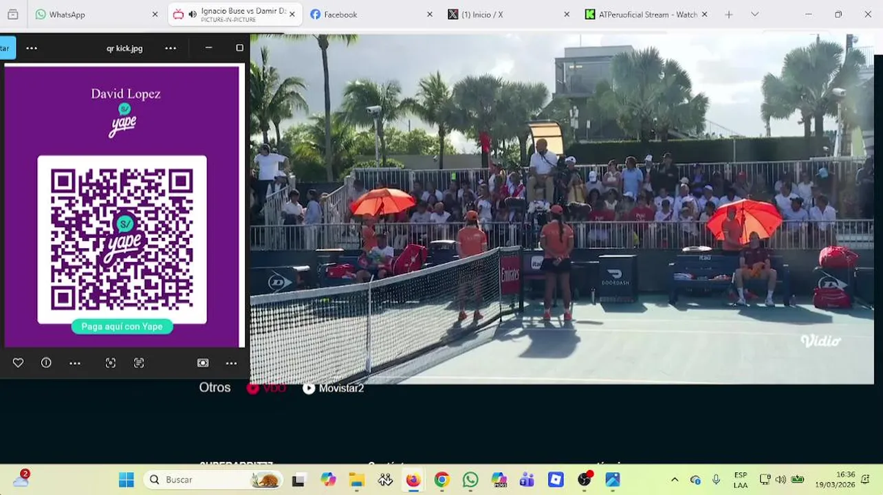
Task: Switch to Firefox on the taskbar
Action: pyautogui.click(x=413, y=480)
